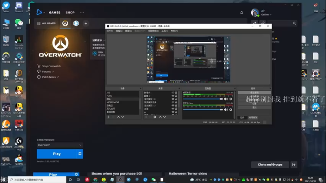Open OBS Controls dock popout button
The height and width of the screenshot is (183, 326).
[x=270, y=88]
